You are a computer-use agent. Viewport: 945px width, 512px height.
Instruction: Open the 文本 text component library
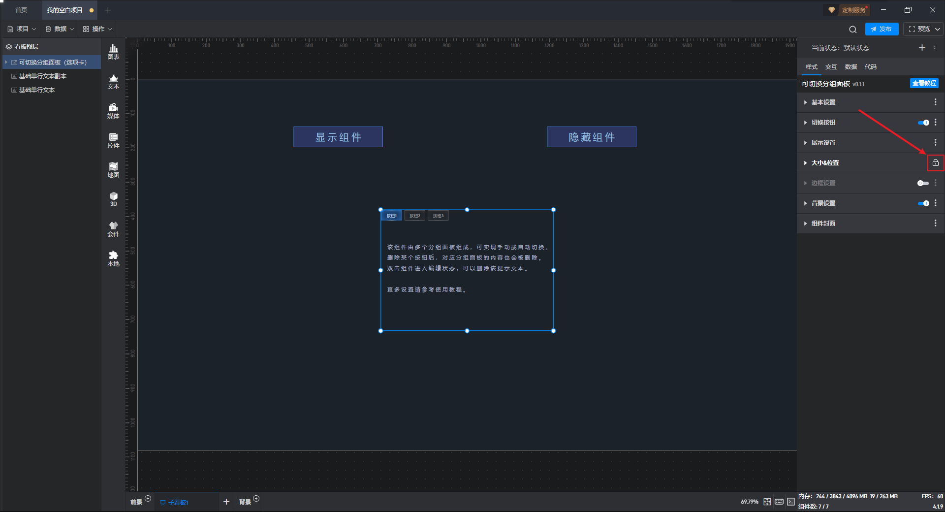pos(113,81)
